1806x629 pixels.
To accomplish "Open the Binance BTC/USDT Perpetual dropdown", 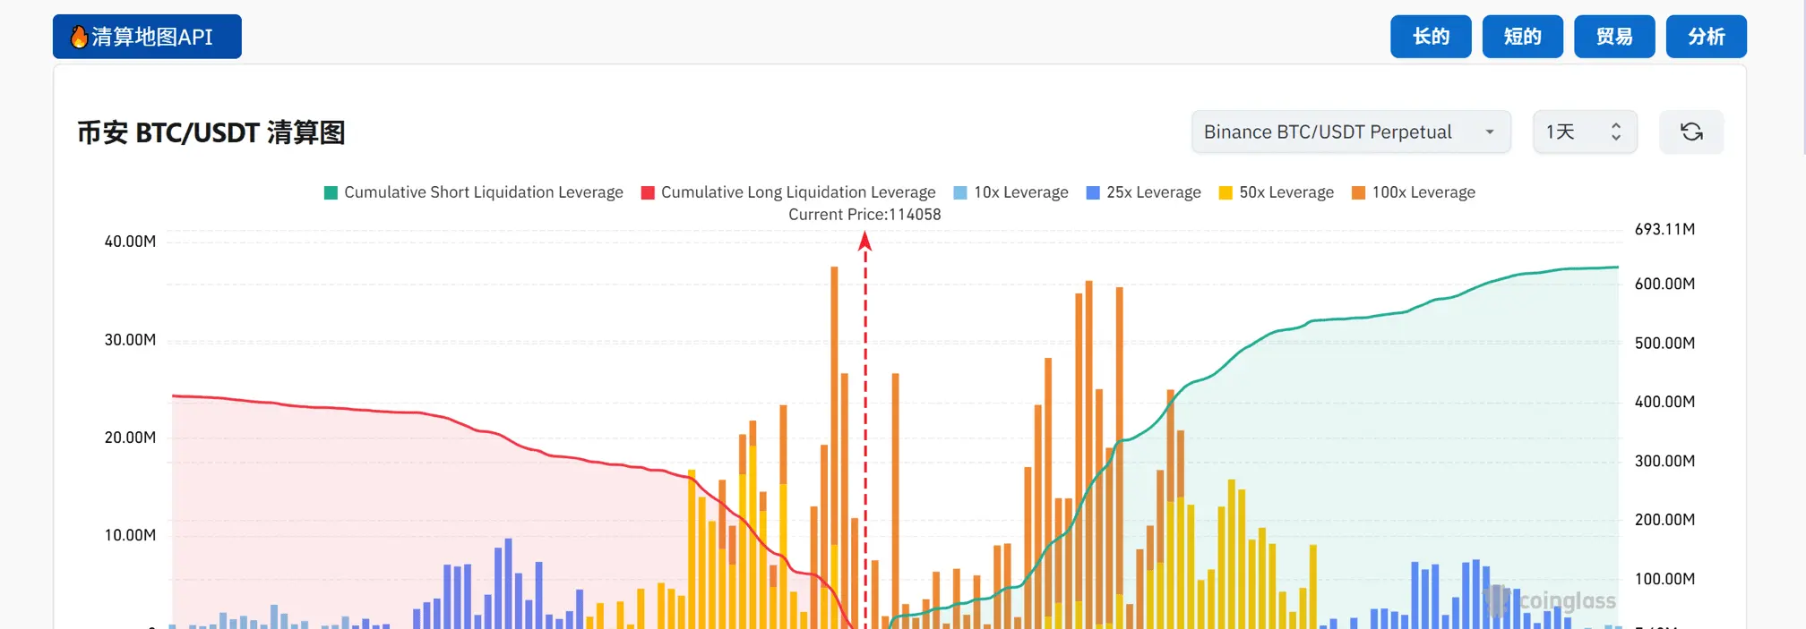I will 1351,132.
